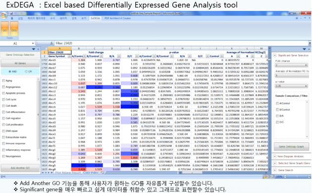Click the insert function fx icon
The width and height of the screenshot is (312, 193).
52,43
